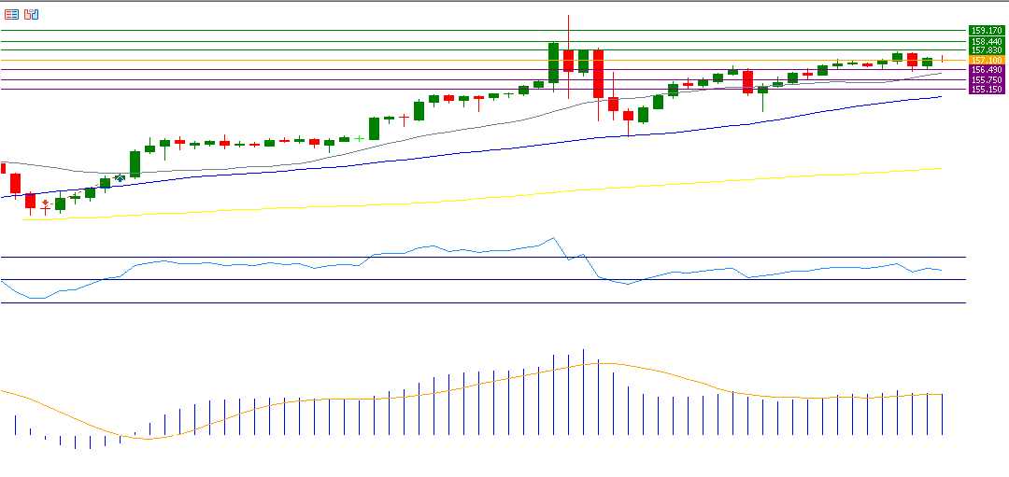Image resolution: width=1009 pixels, height=477 pixels.
Task: Select the 158.440 price level label
Action: pyautogui.click(x=987, y=41)
